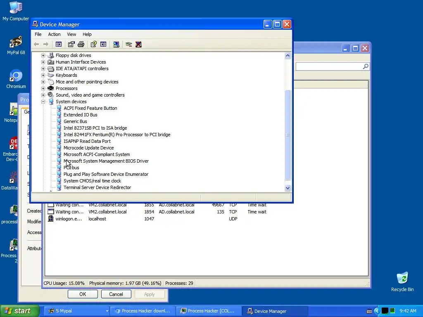Click the device tree scroll down arrow
The width and height of the screenshot is (423, 317).
288,188
